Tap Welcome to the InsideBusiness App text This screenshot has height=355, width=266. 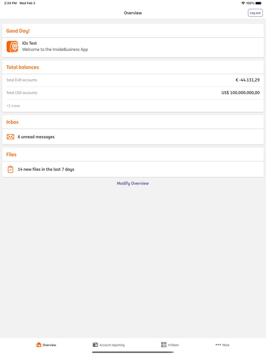[55, 49]
